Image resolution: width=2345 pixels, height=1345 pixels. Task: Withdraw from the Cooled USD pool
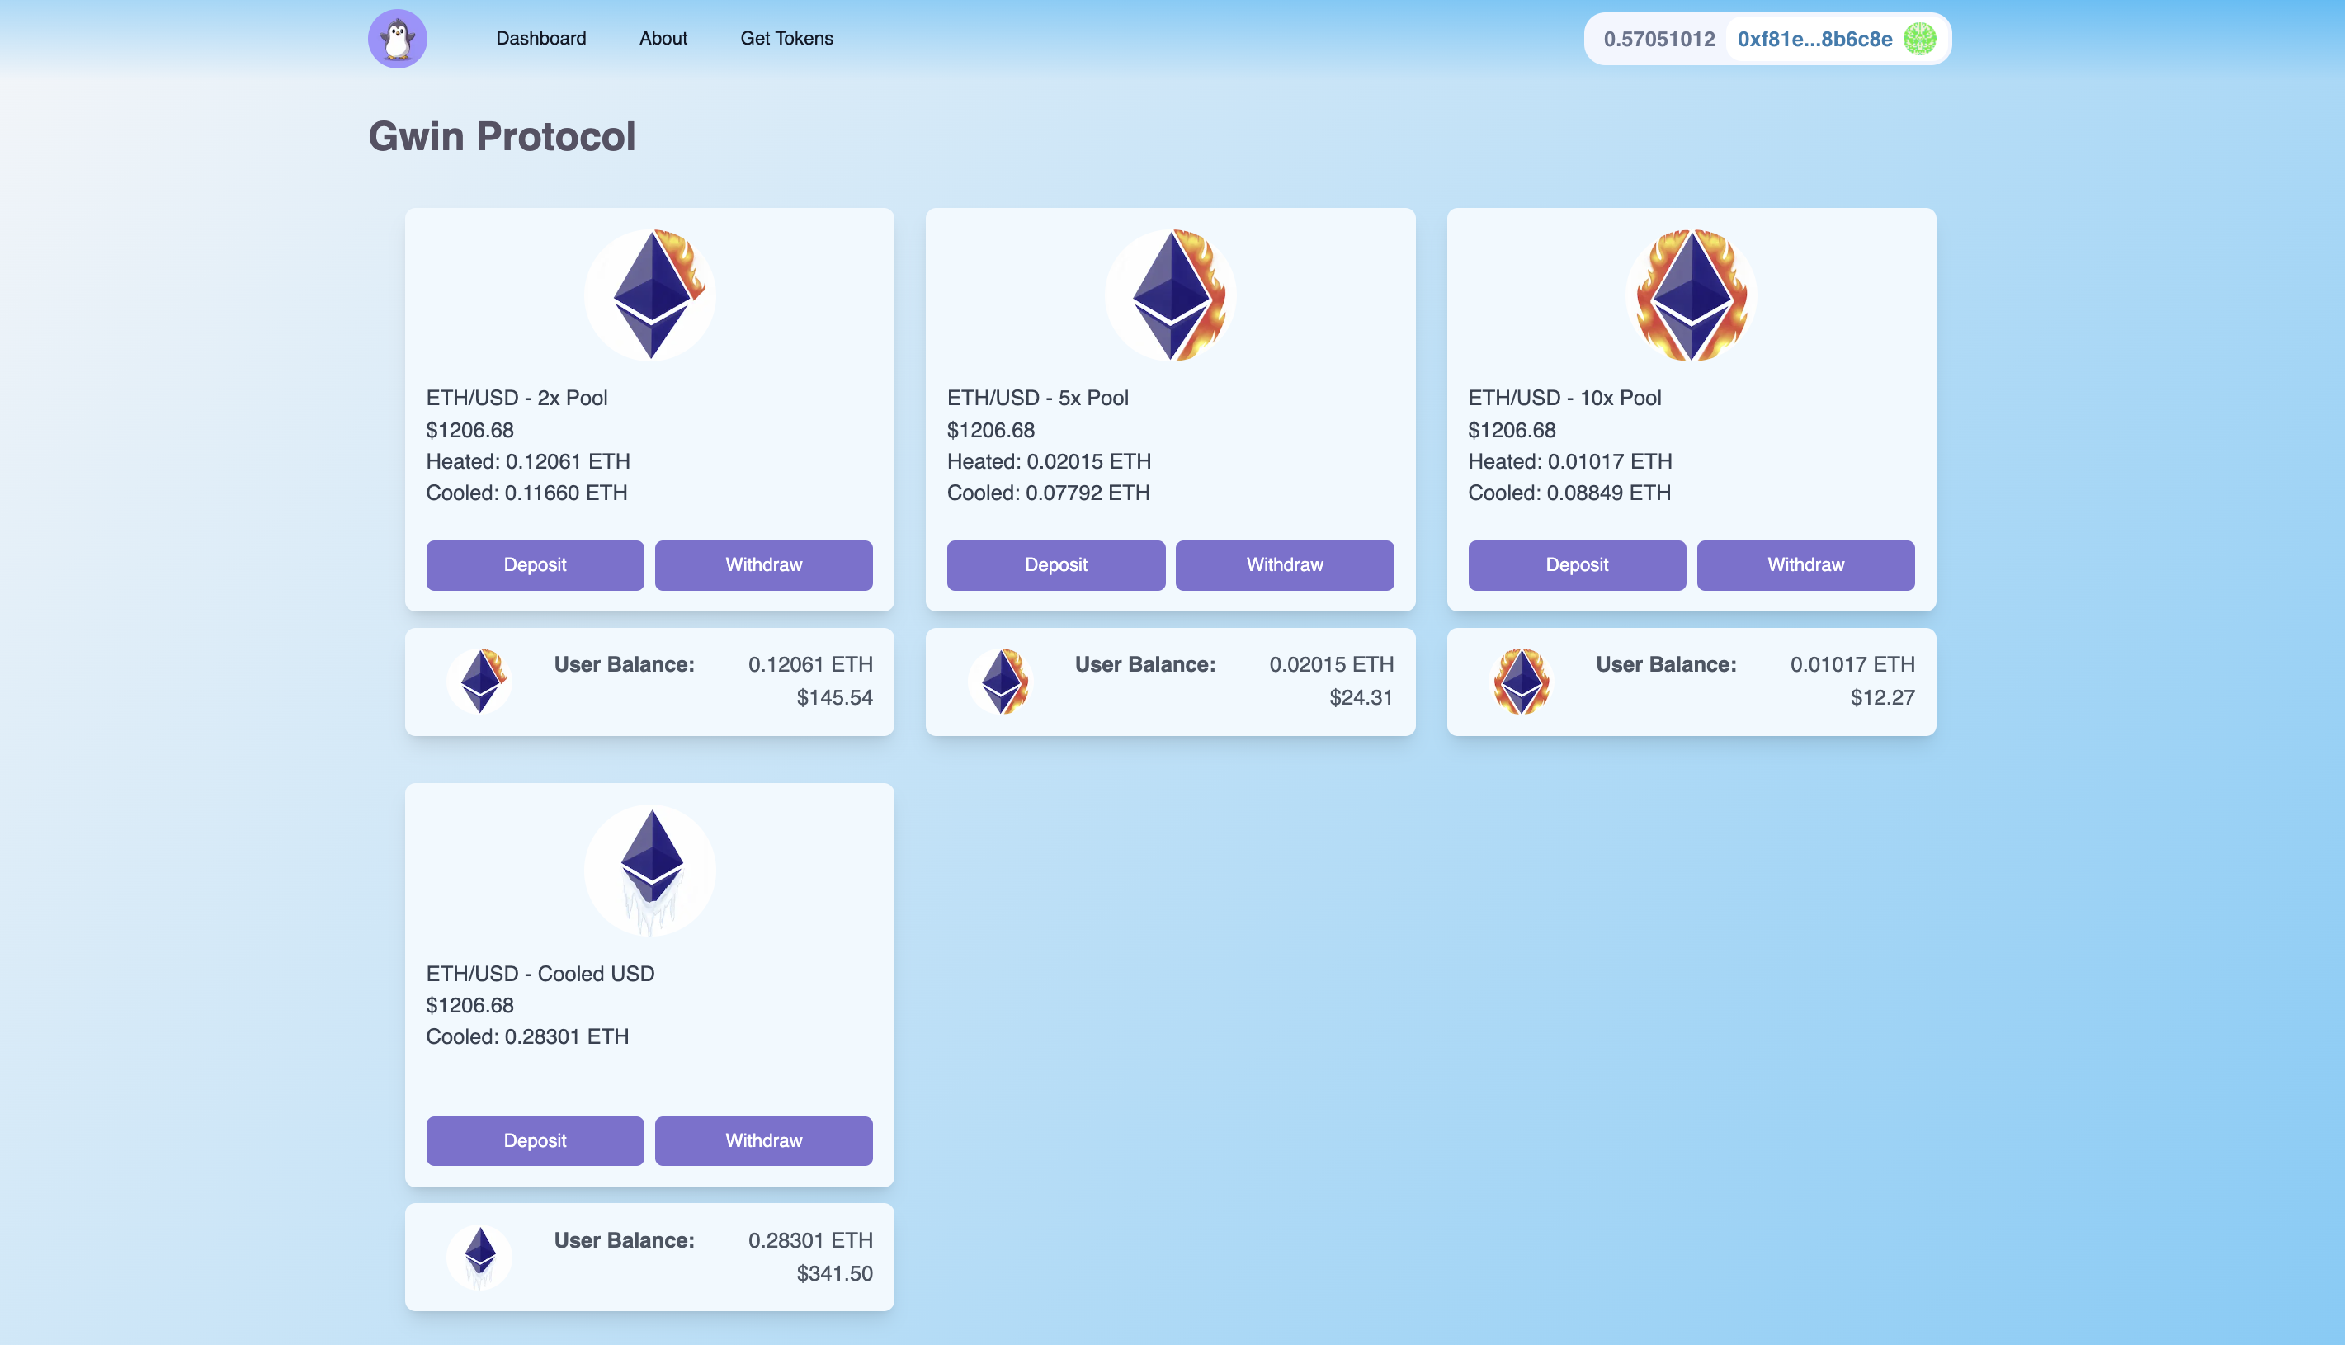[x=764, y=1141]
